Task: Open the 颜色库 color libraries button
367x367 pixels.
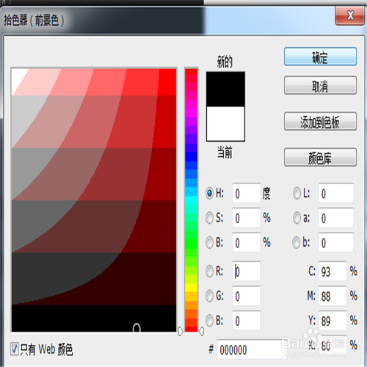Action: (x=320, y=157)
